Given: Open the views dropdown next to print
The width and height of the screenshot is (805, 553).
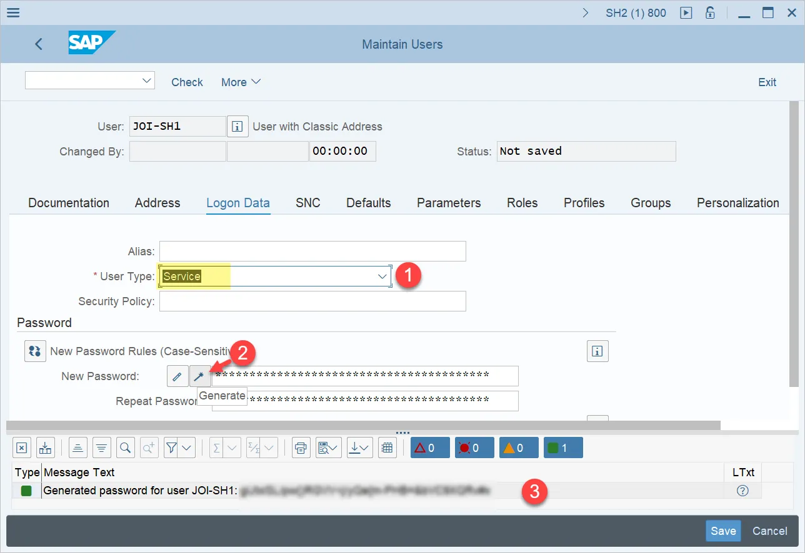Looking at the screenshot, I should (x=328, y=448).
